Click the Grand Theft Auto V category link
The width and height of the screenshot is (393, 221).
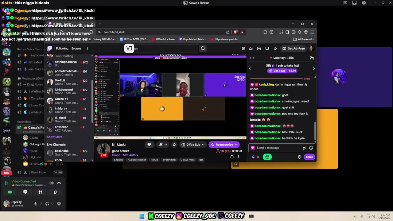[125, 155]
